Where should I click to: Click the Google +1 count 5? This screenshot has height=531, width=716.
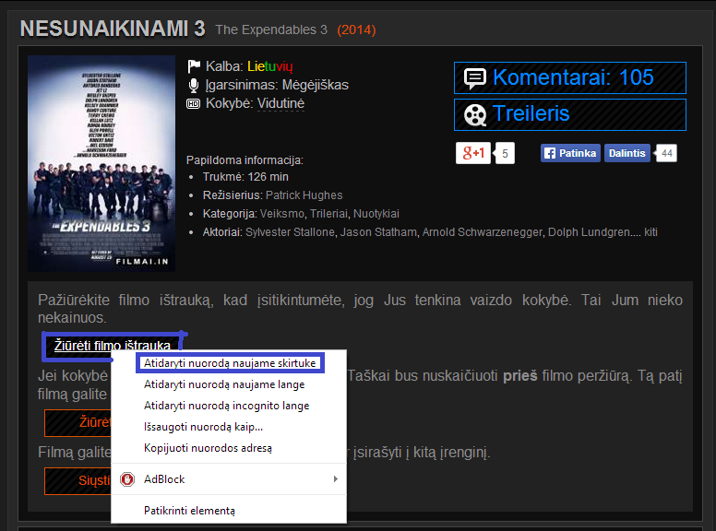tap(505, 153)
